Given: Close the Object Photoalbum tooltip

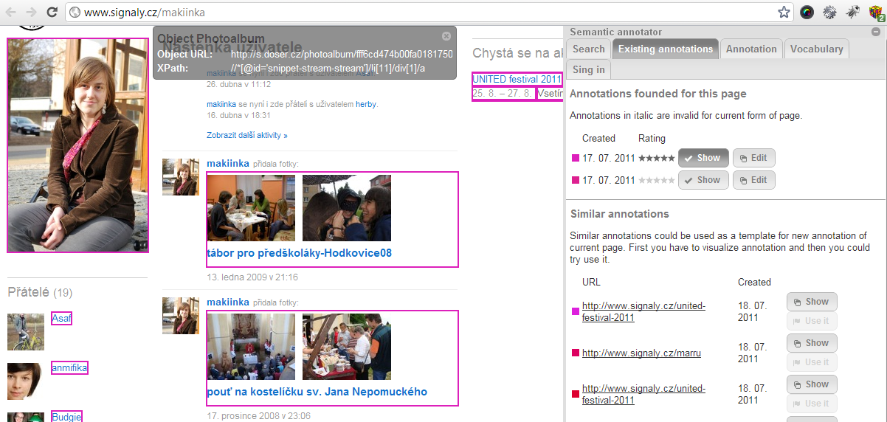Looking at the screenshot, I should tap(446, 36).
